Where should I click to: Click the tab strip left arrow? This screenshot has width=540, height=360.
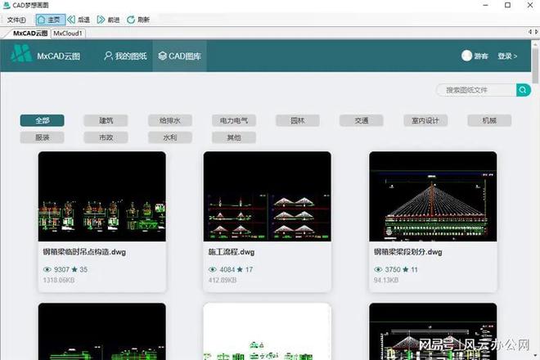click(529, 32)
